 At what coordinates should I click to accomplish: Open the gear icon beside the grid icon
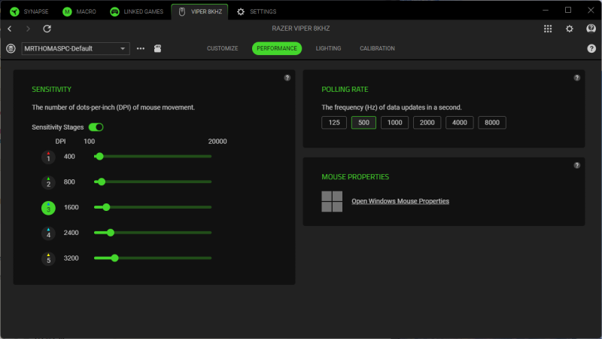click(x=570, y=29)
